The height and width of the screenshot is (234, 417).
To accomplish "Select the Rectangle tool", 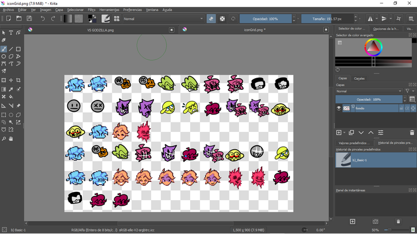I will point(18,49).
